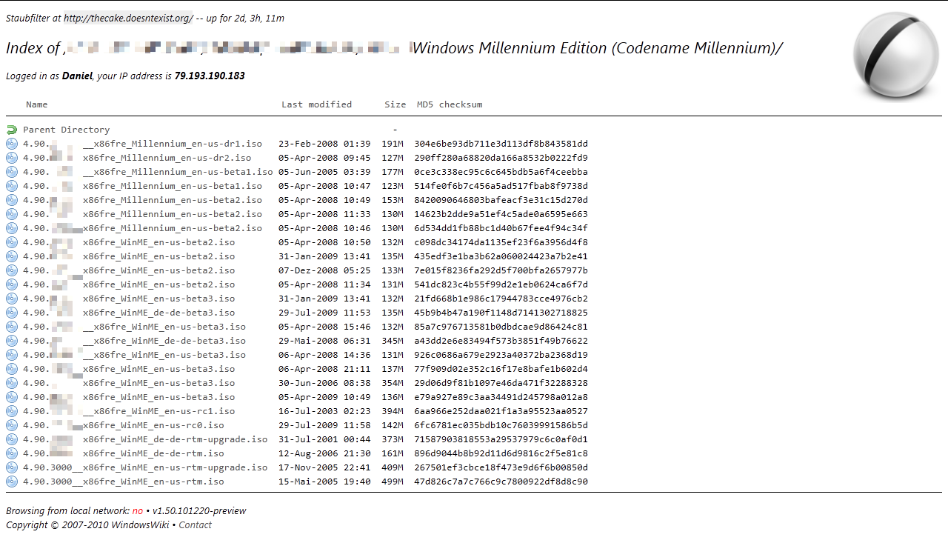Click disc icon for WinME_en-us-rtm-upgrade.iso

(x=11, y=467)
